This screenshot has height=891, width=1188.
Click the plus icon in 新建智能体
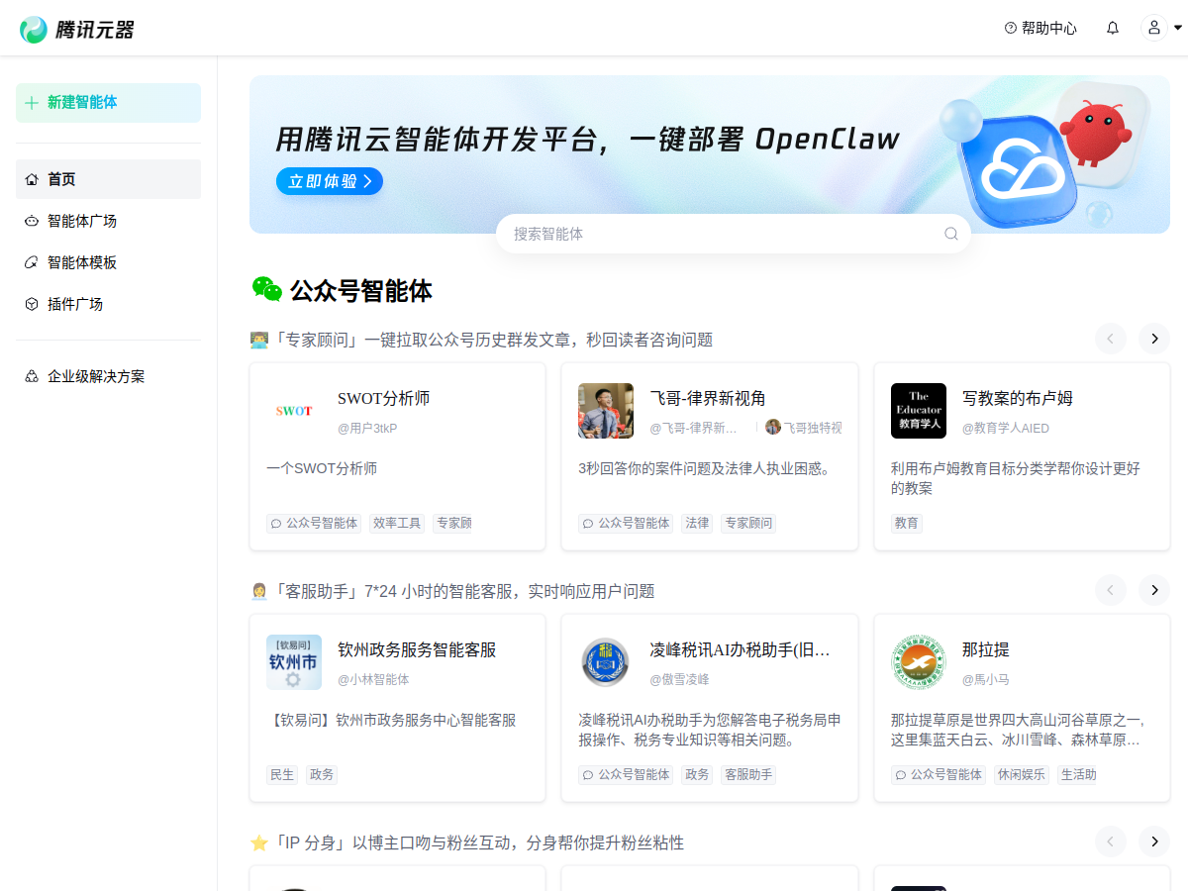[32, 103]
